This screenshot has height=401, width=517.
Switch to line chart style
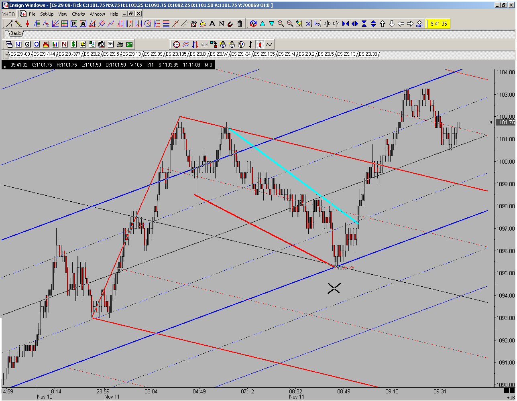(x=269, y=44)
